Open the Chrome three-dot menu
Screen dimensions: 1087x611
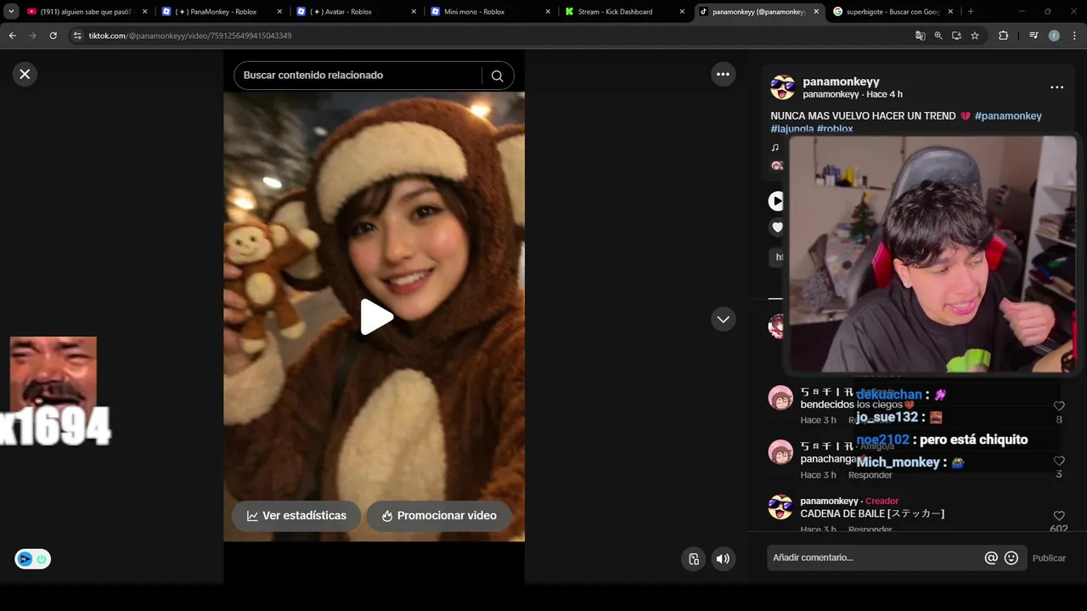pos(1074,36)
